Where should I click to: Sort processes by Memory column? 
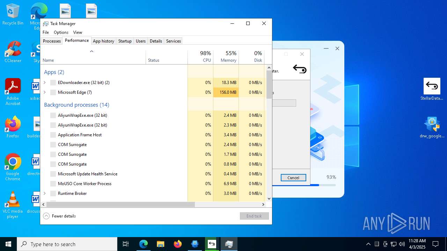pos(226,57)
